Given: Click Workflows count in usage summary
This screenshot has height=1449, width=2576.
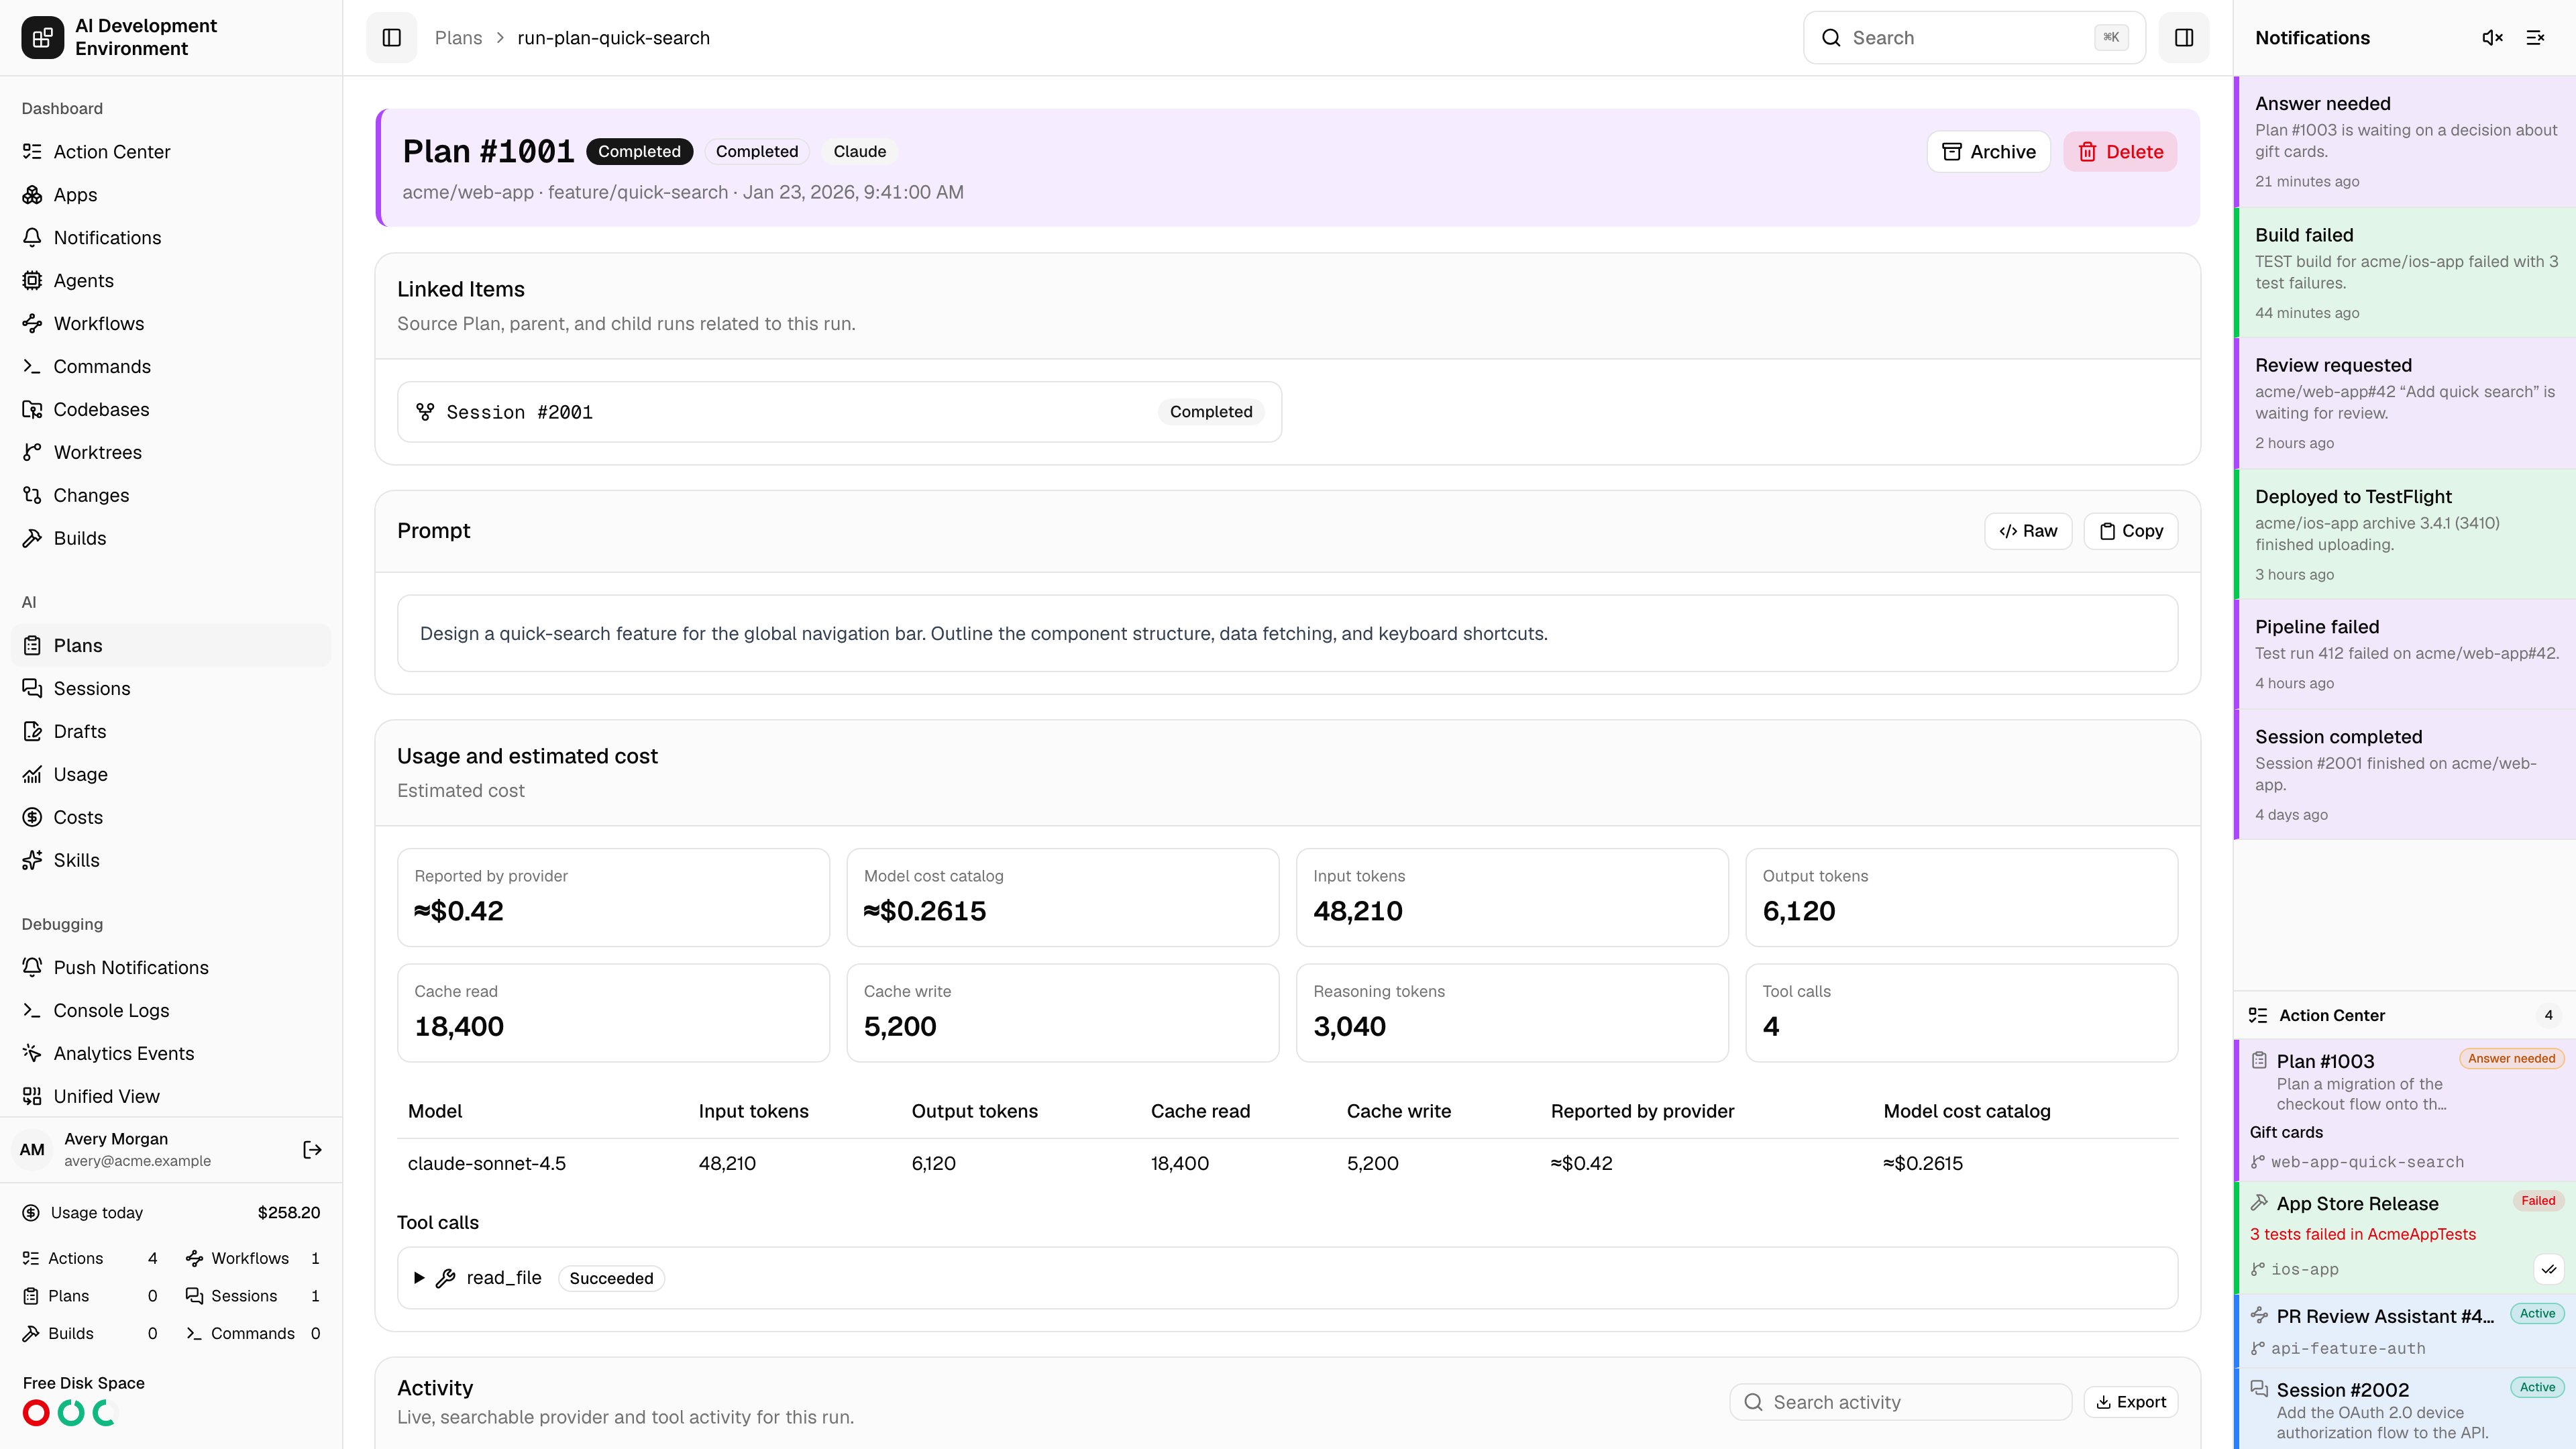Looking at the screenshot, I should 253,1258.
